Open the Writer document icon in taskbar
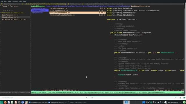 point(9,102)
